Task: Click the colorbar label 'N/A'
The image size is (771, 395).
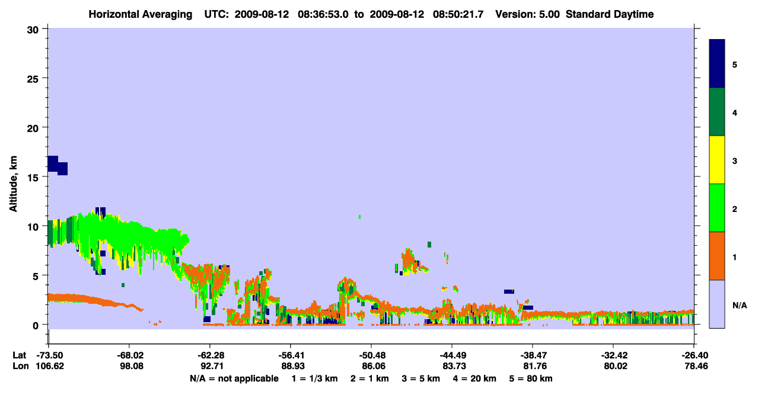Action: [x=740, y=306]
